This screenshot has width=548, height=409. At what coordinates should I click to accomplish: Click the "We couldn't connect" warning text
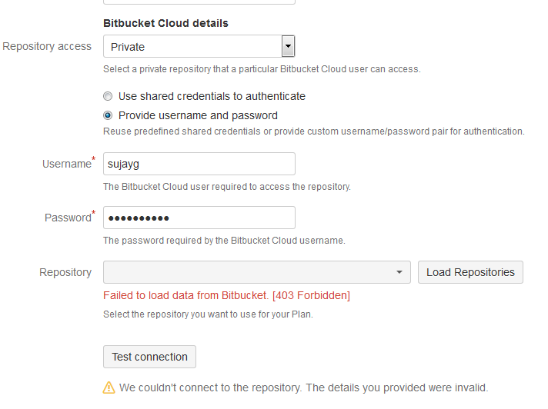click(303, 387)
